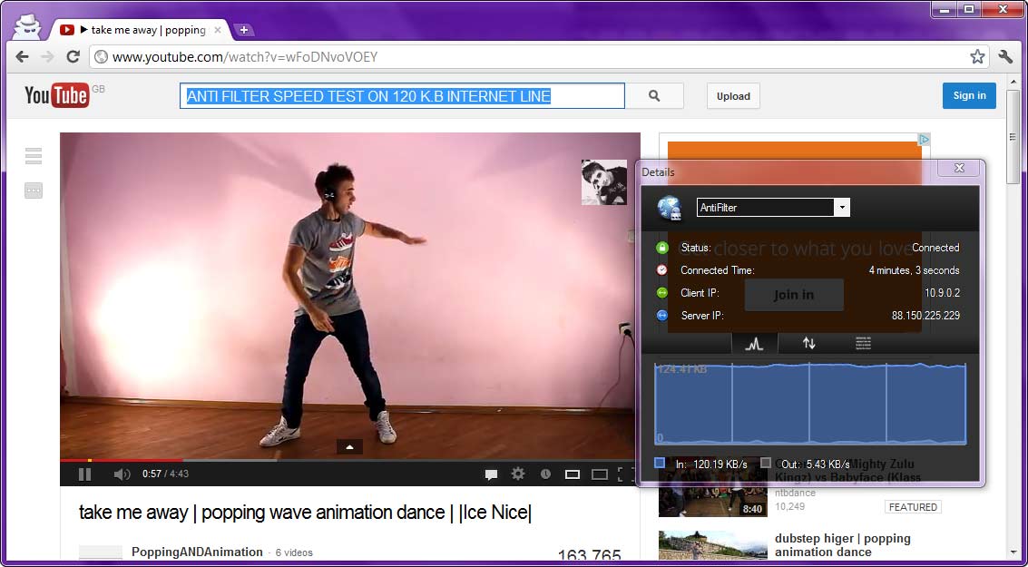This screenshot has height=567, width=1028.
Task: Click the incognito spy icon
Action: point(27,27)
